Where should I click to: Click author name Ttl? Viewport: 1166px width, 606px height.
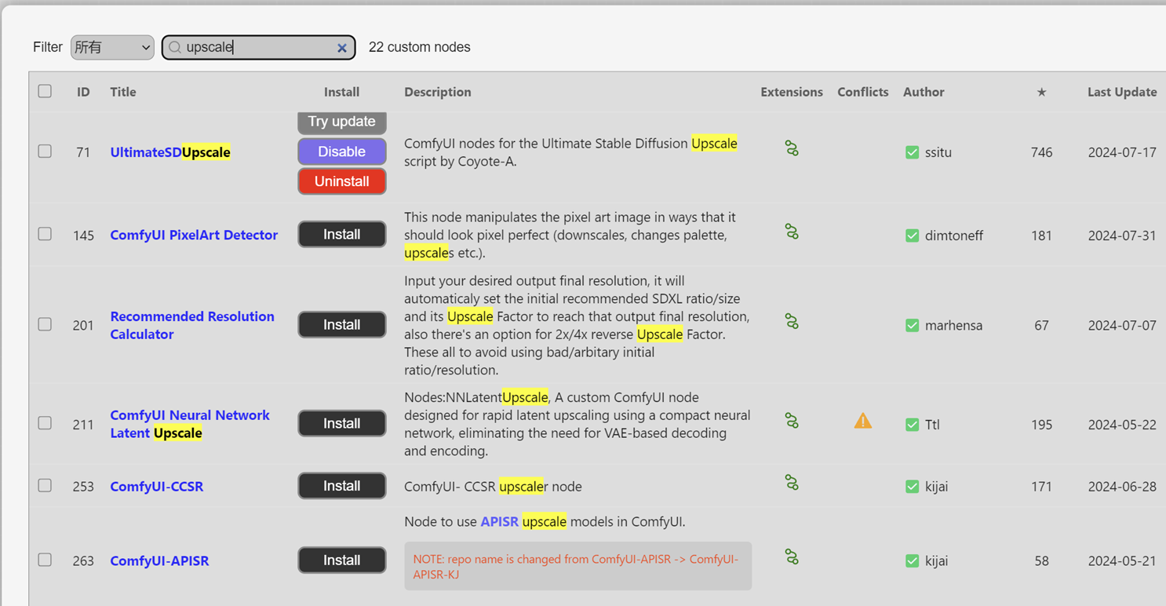[932, 425]
